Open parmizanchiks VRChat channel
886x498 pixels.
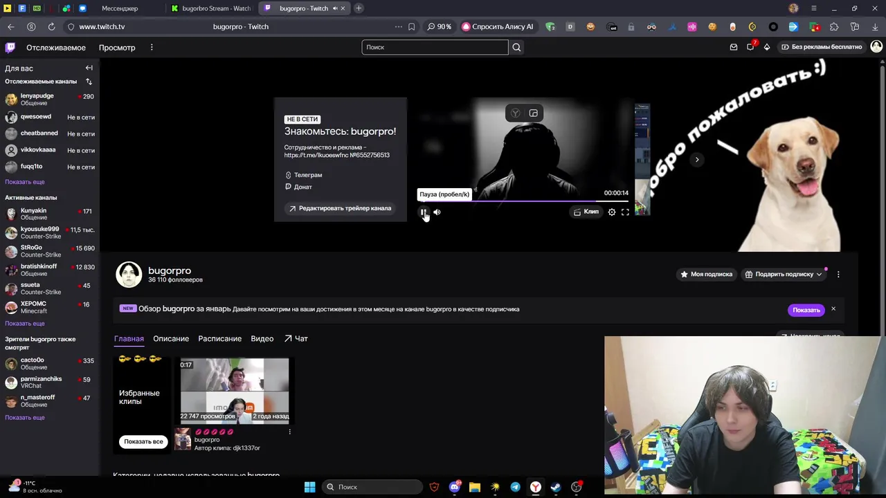point(50,382)
